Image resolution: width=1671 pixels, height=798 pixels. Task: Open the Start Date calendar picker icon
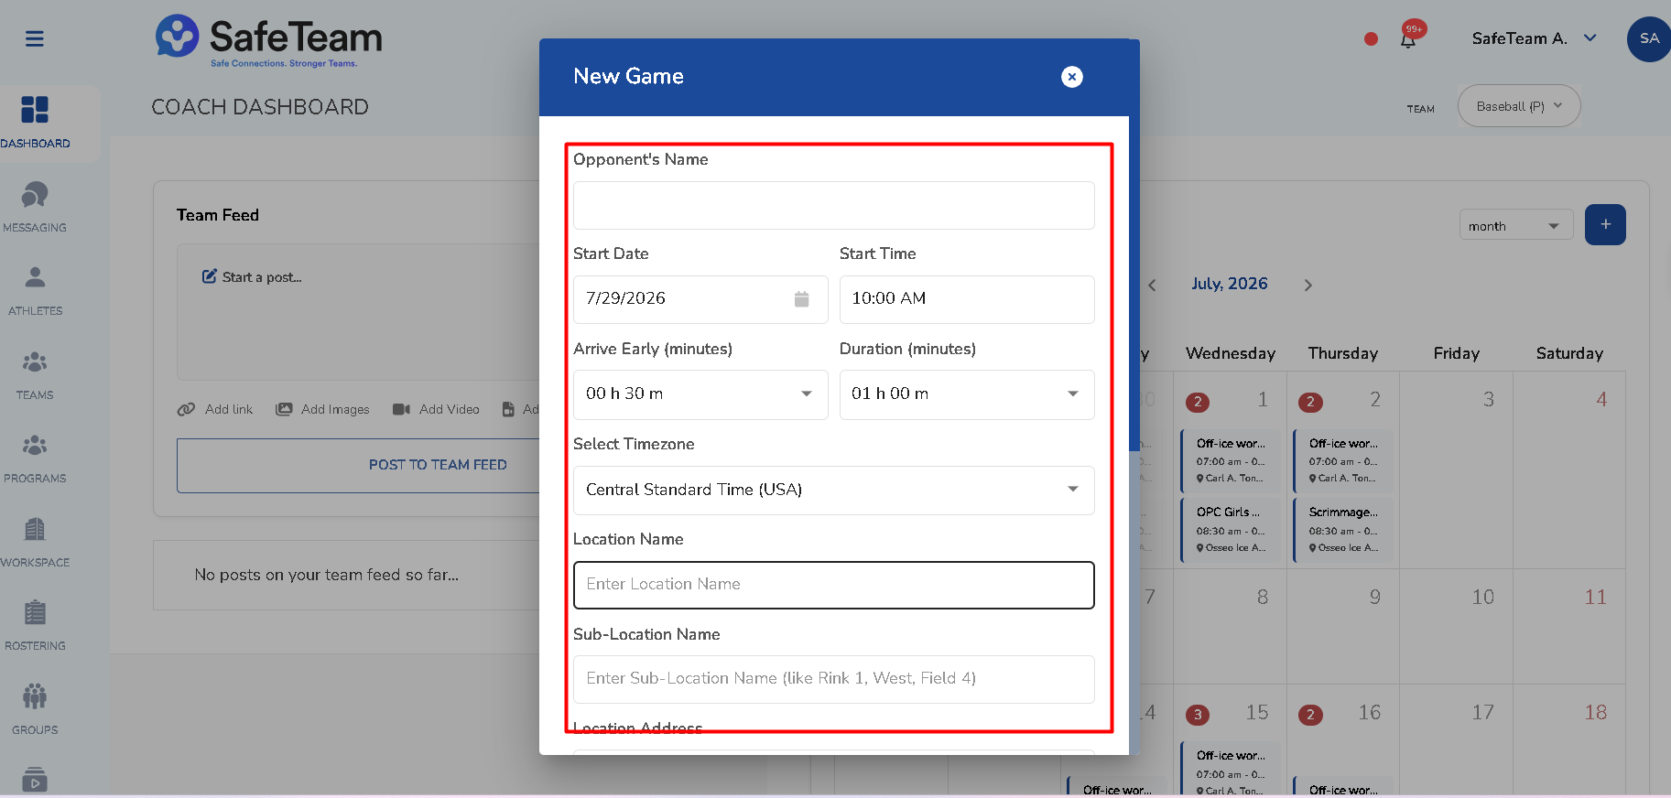(x=801, y=299)
